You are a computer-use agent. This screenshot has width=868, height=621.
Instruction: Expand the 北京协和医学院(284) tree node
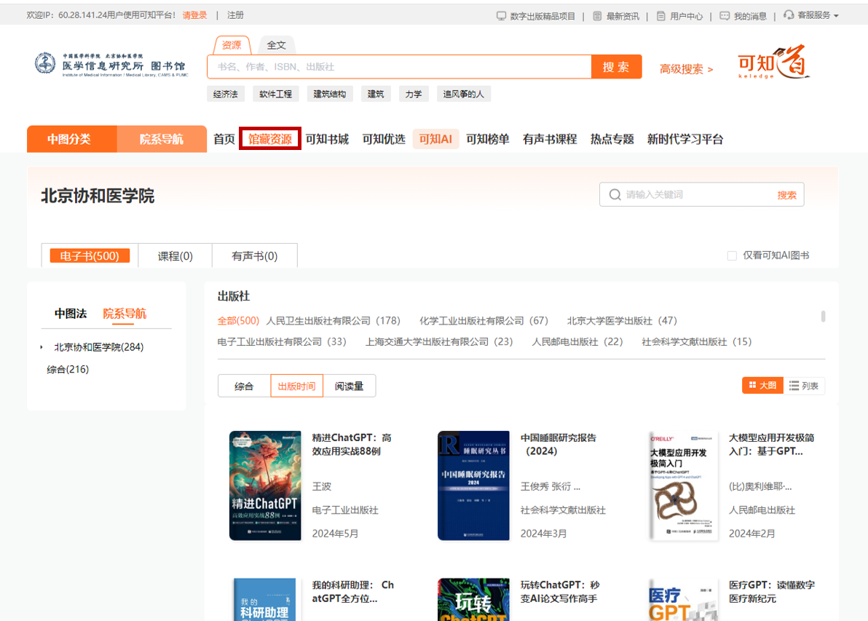[x=42, y=347]
